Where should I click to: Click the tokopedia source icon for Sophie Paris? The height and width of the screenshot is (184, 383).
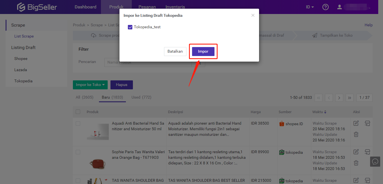(x=282, y=152)
